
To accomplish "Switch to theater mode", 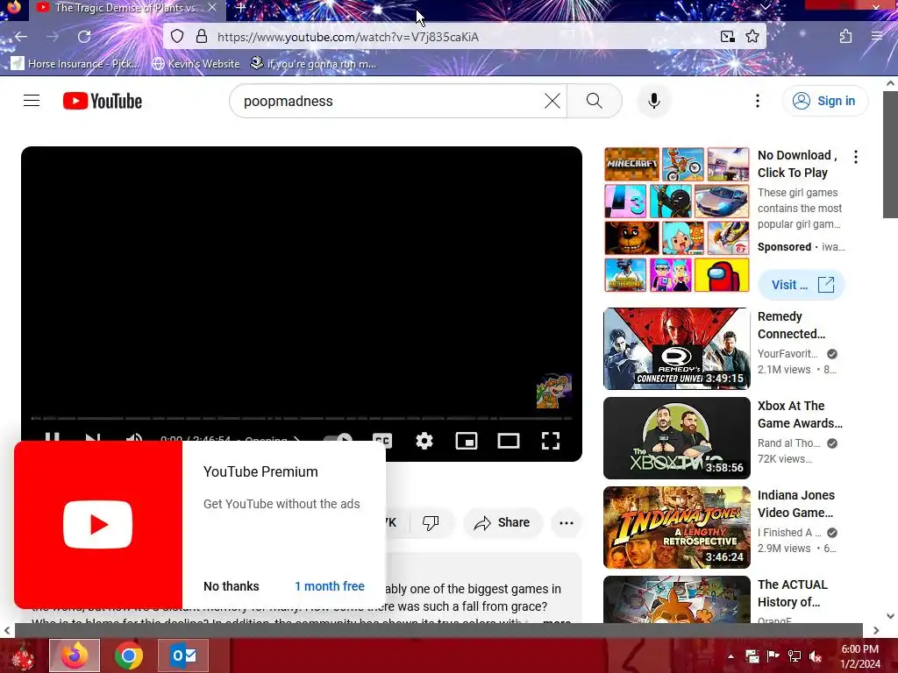I will tap(508, 441).
